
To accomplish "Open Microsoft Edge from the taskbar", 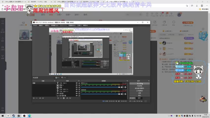I will pyautogui.click(x=30, y=116).
